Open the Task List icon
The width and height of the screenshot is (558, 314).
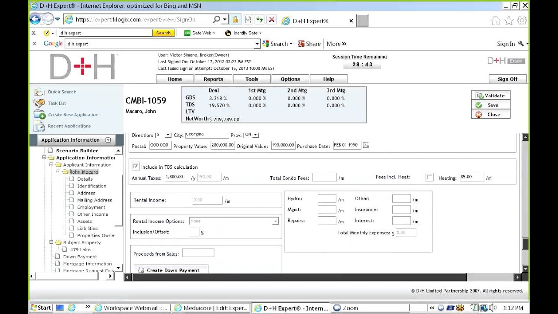(39, 103)
